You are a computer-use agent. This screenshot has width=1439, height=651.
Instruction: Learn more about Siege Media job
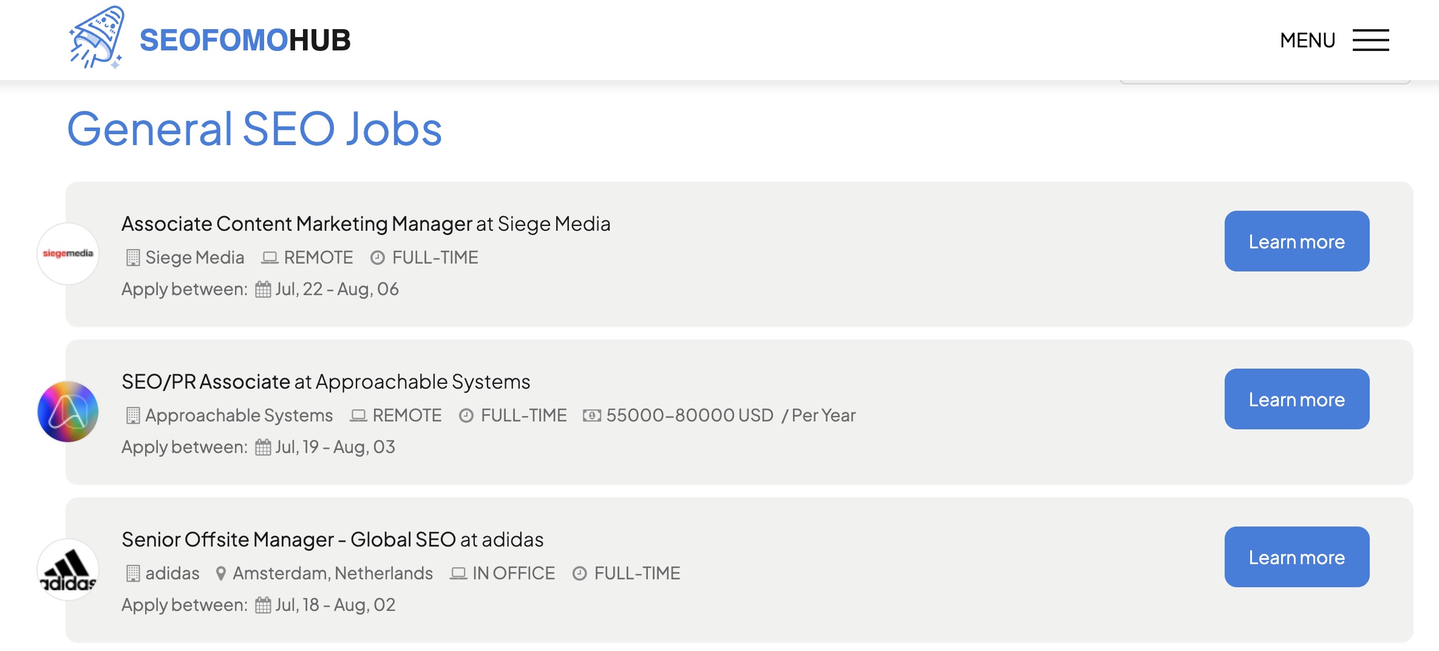click(1296, 241)
